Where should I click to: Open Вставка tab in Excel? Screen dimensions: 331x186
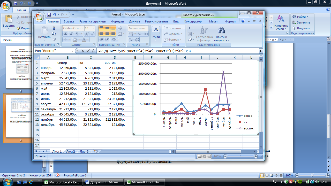tap(69, 21)
